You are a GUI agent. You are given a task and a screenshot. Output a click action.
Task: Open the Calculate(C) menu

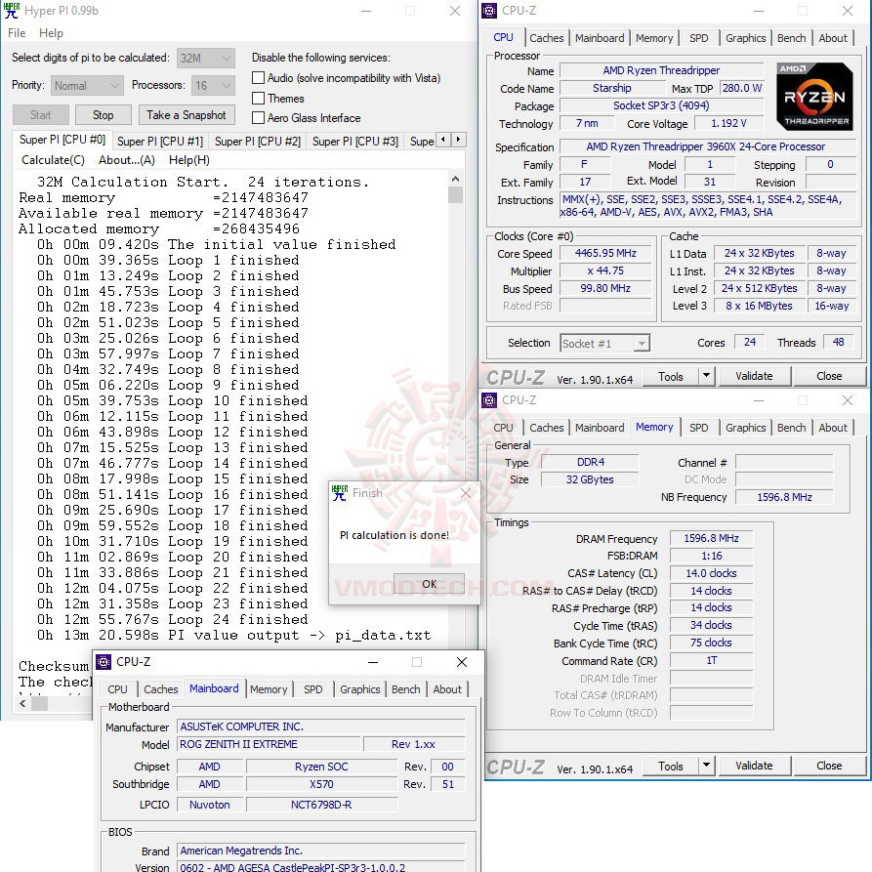tap(53, 160)
